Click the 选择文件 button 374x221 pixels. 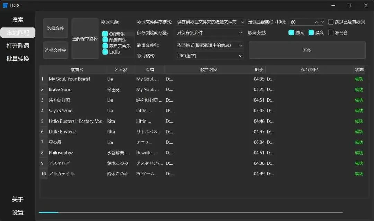pyautogui.click(x=55, y=28)
